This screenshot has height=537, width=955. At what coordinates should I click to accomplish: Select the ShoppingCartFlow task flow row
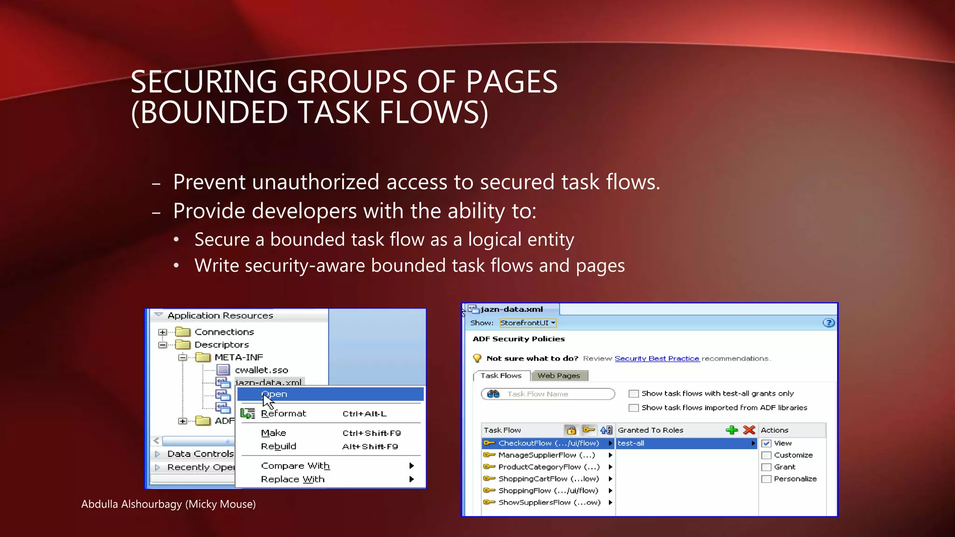[548, 479]
